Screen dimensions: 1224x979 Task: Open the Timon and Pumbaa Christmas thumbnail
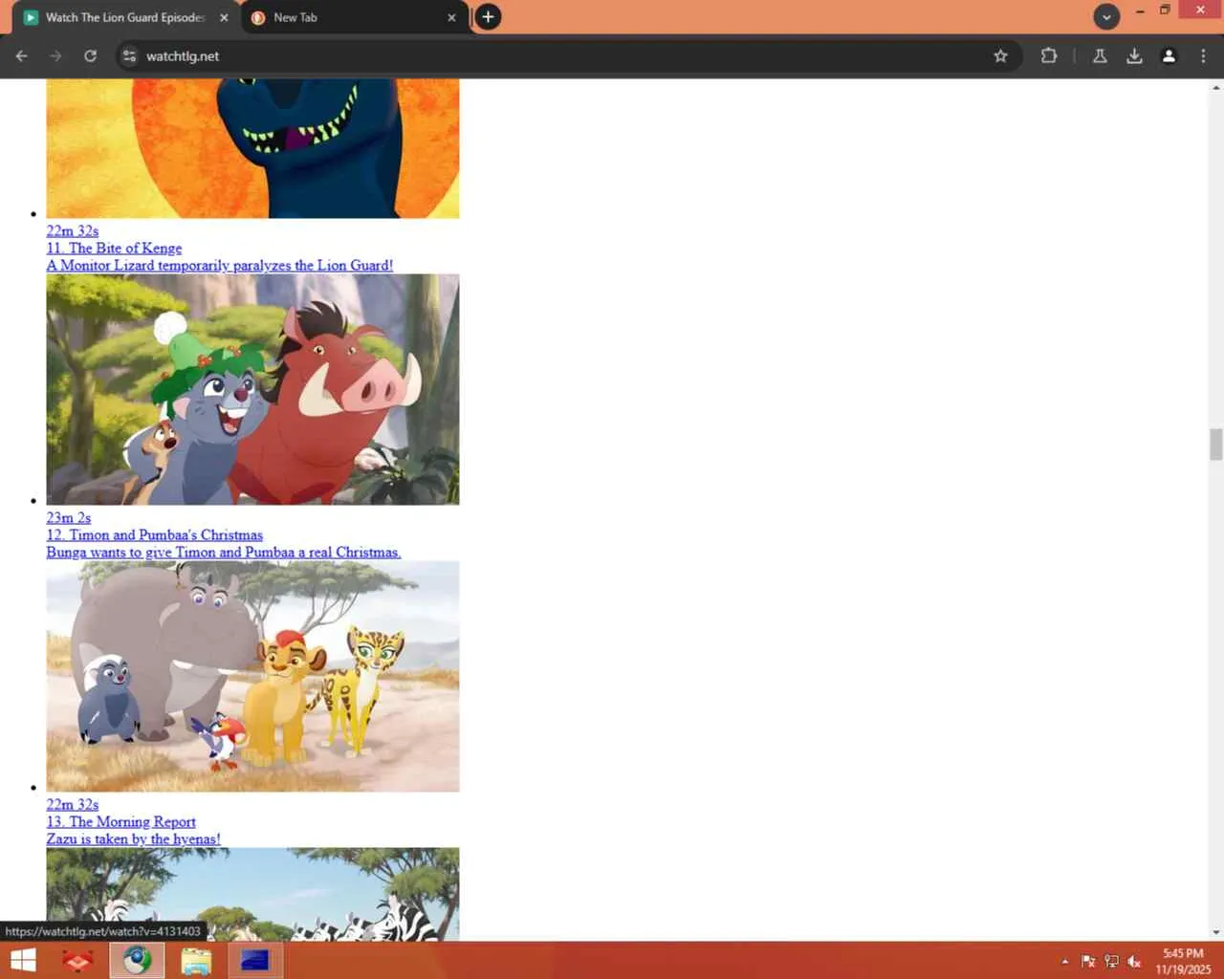pyautogui.click(x=252, y=390)
